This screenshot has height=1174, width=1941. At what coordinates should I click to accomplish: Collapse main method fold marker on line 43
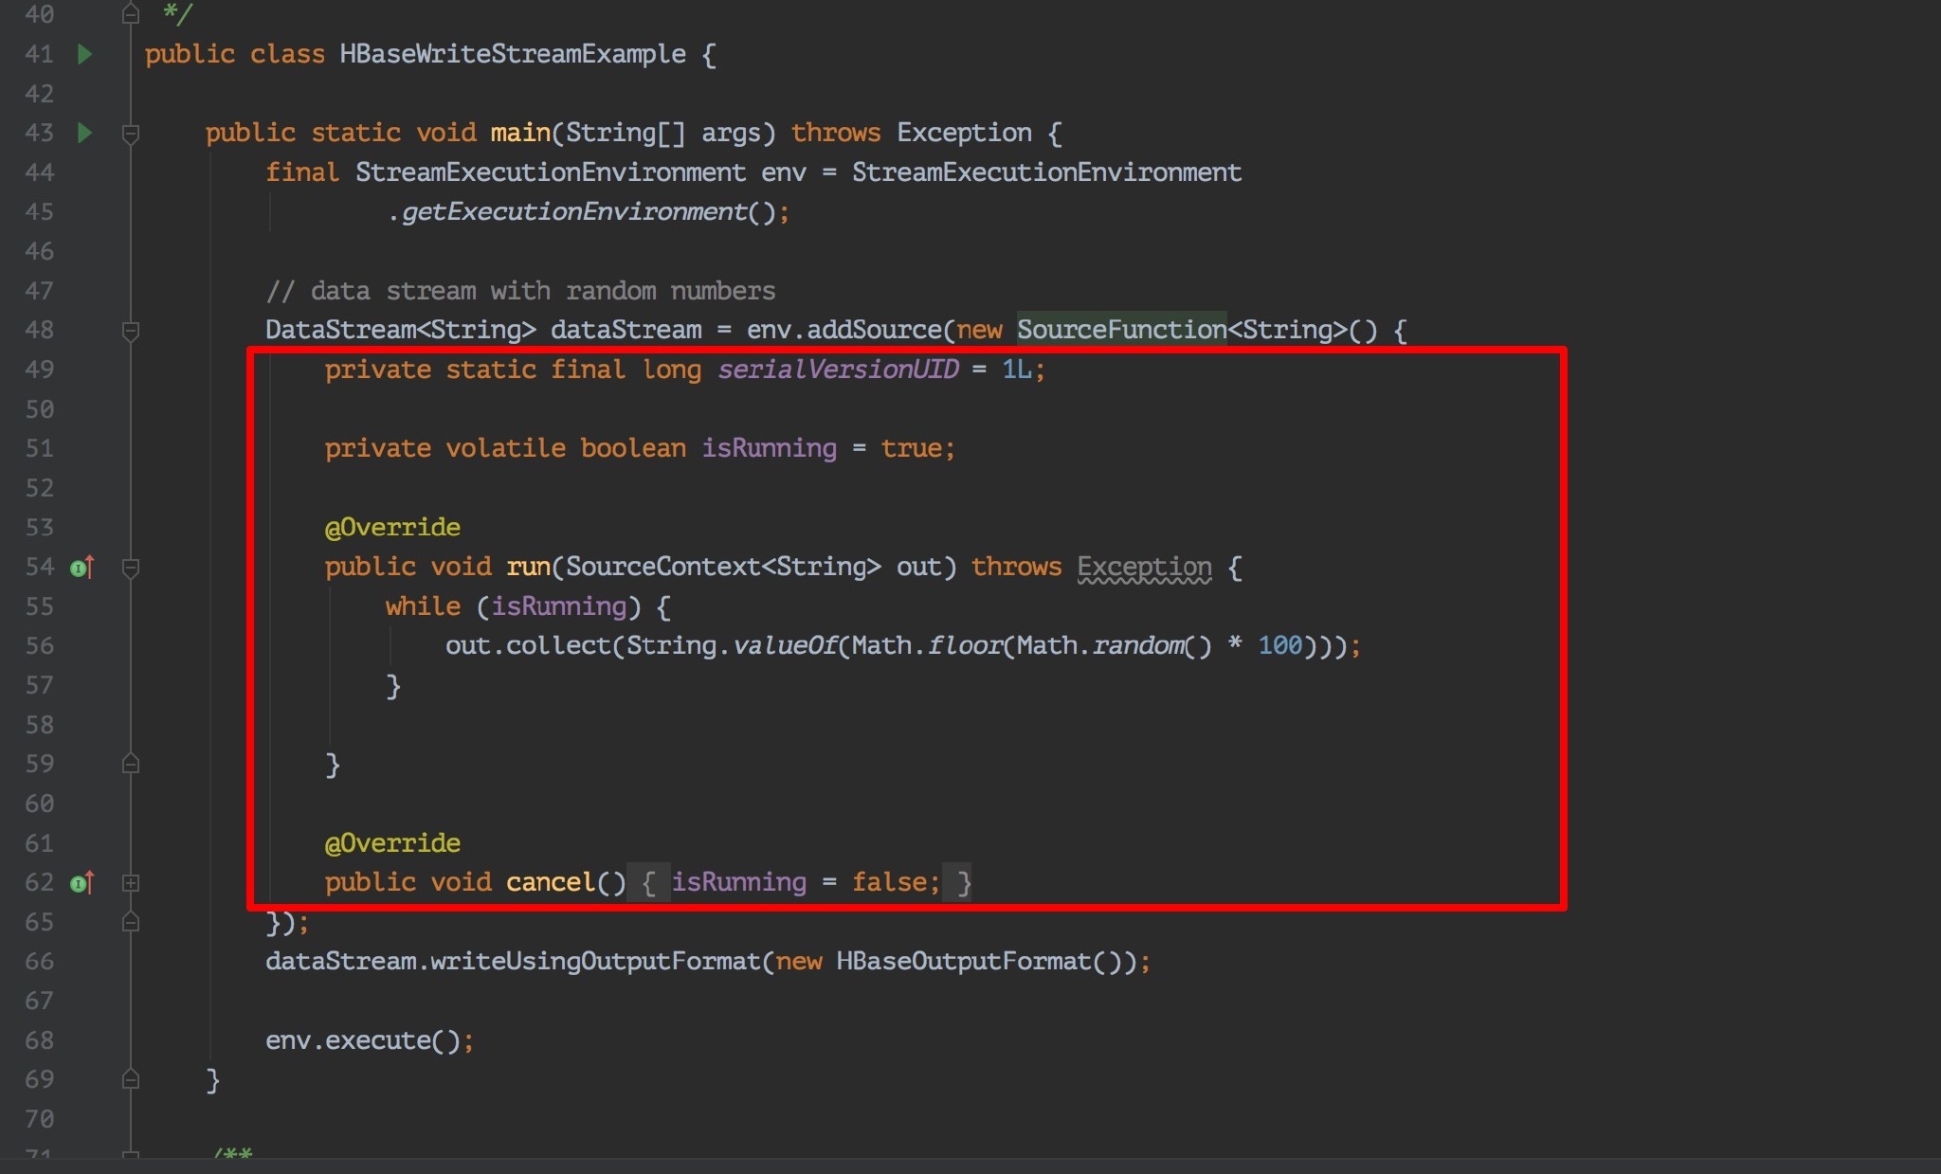point(131,134)
